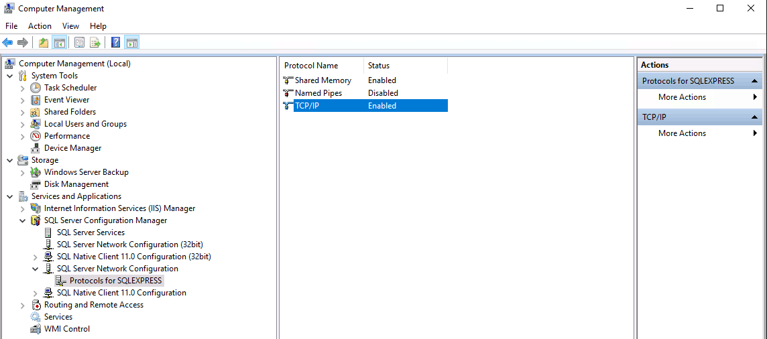
Task: Expand Local Users and Groups node
Action: pyautogui.click(x=23, y=124)
